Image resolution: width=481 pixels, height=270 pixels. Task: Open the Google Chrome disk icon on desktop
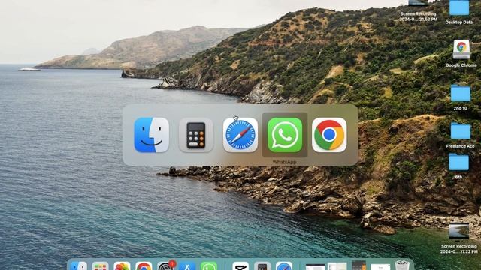point(461,49)
